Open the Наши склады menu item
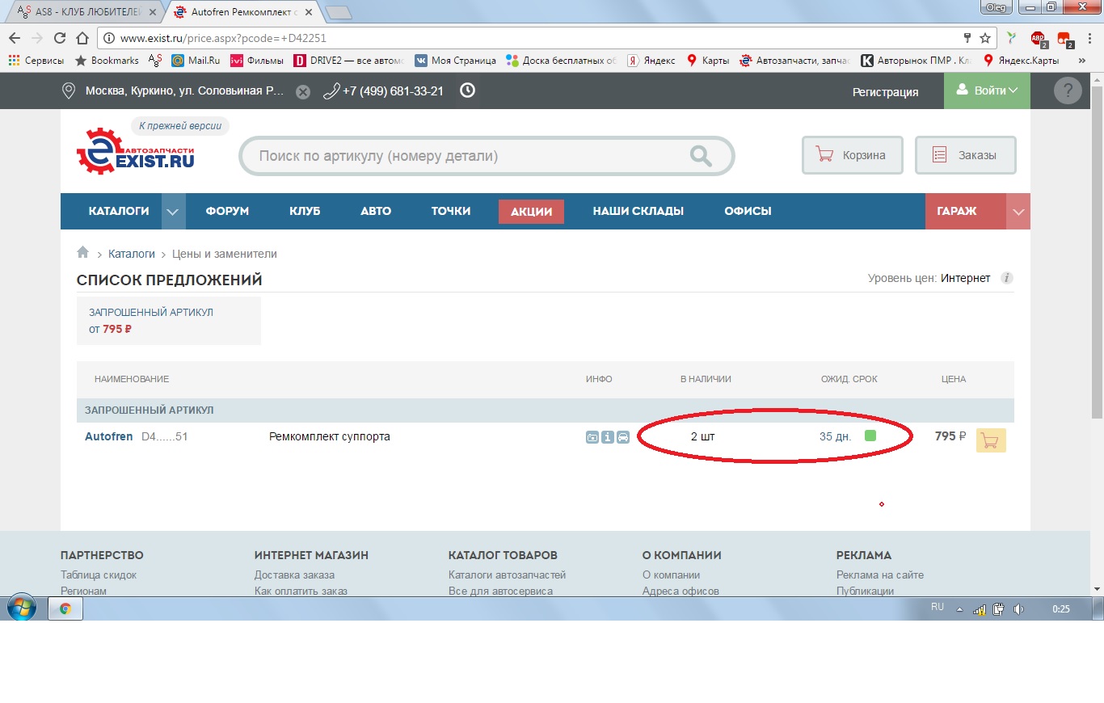The image size is (1104, 703). (x=638, y=212)
